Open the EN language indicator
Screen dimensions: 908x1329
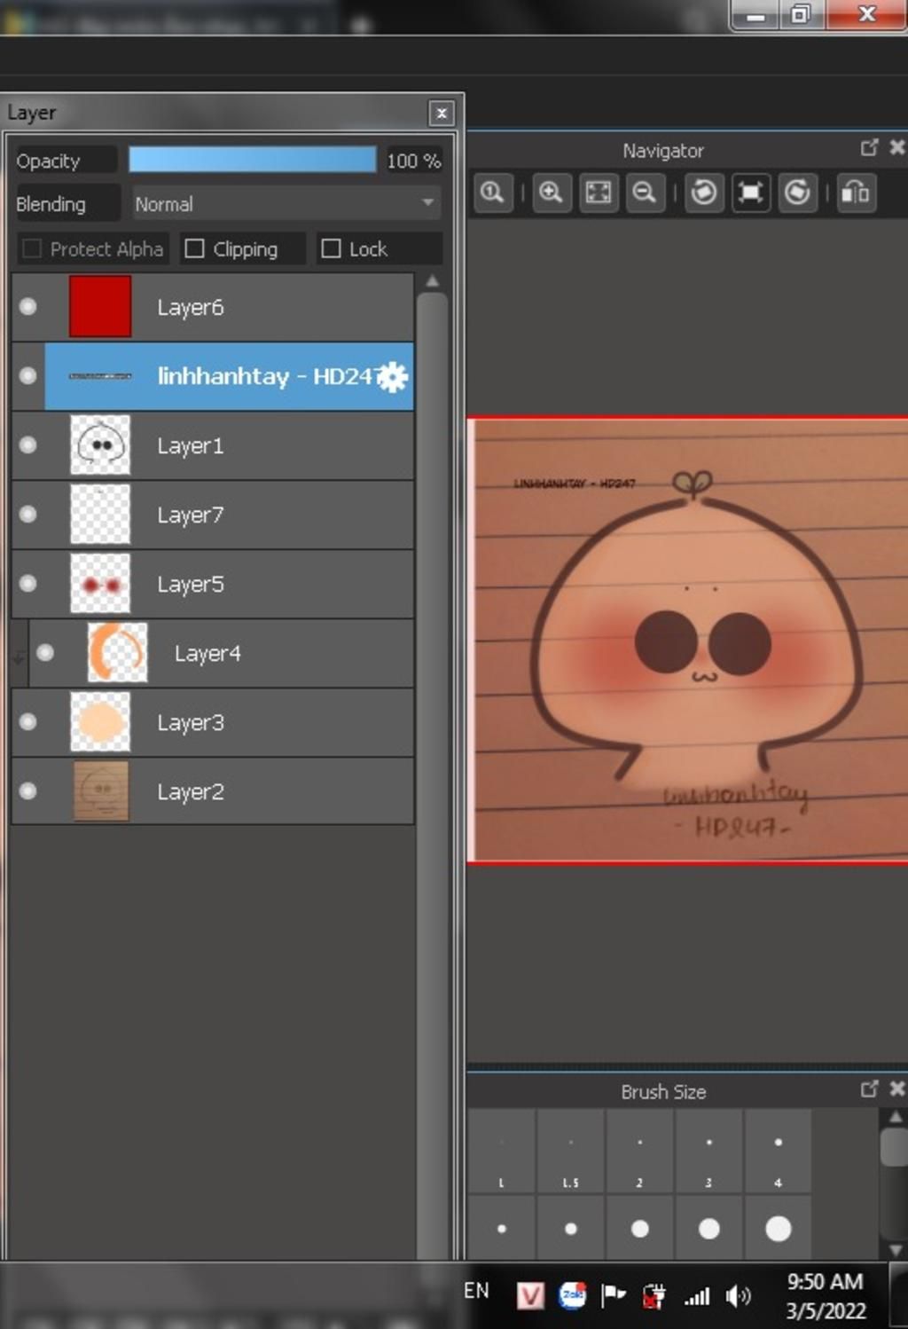[476, 1291]
